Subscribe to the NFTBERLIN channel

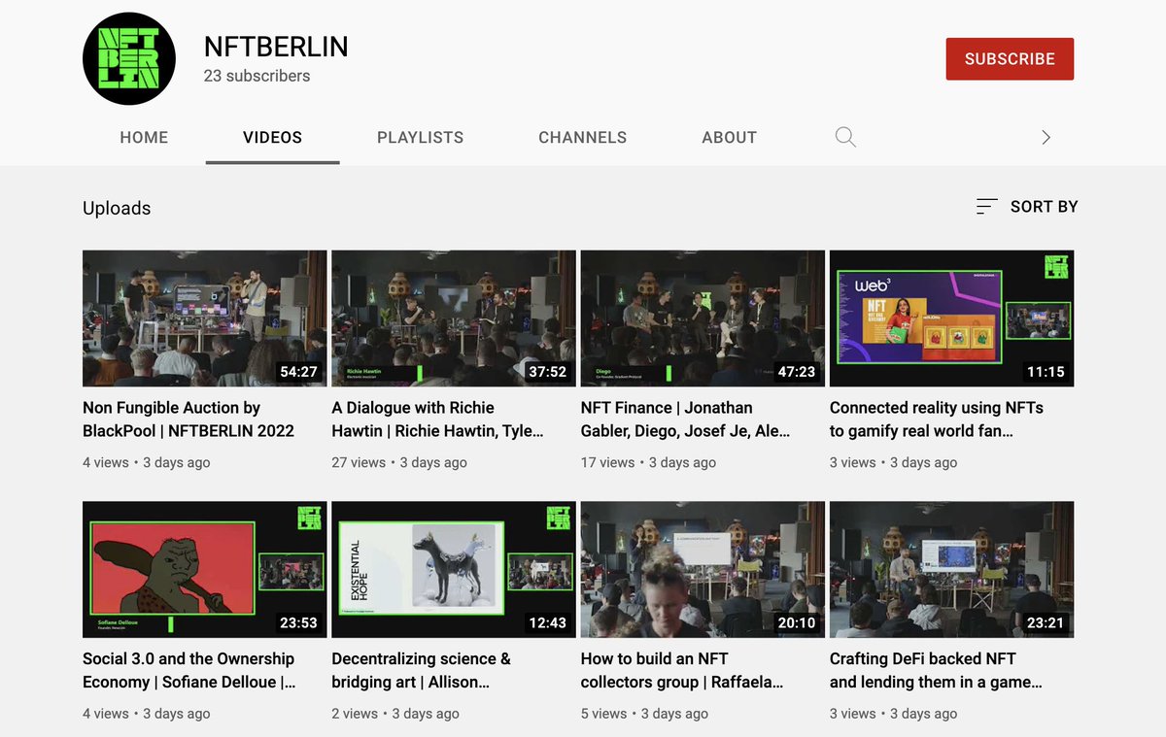1010,58
